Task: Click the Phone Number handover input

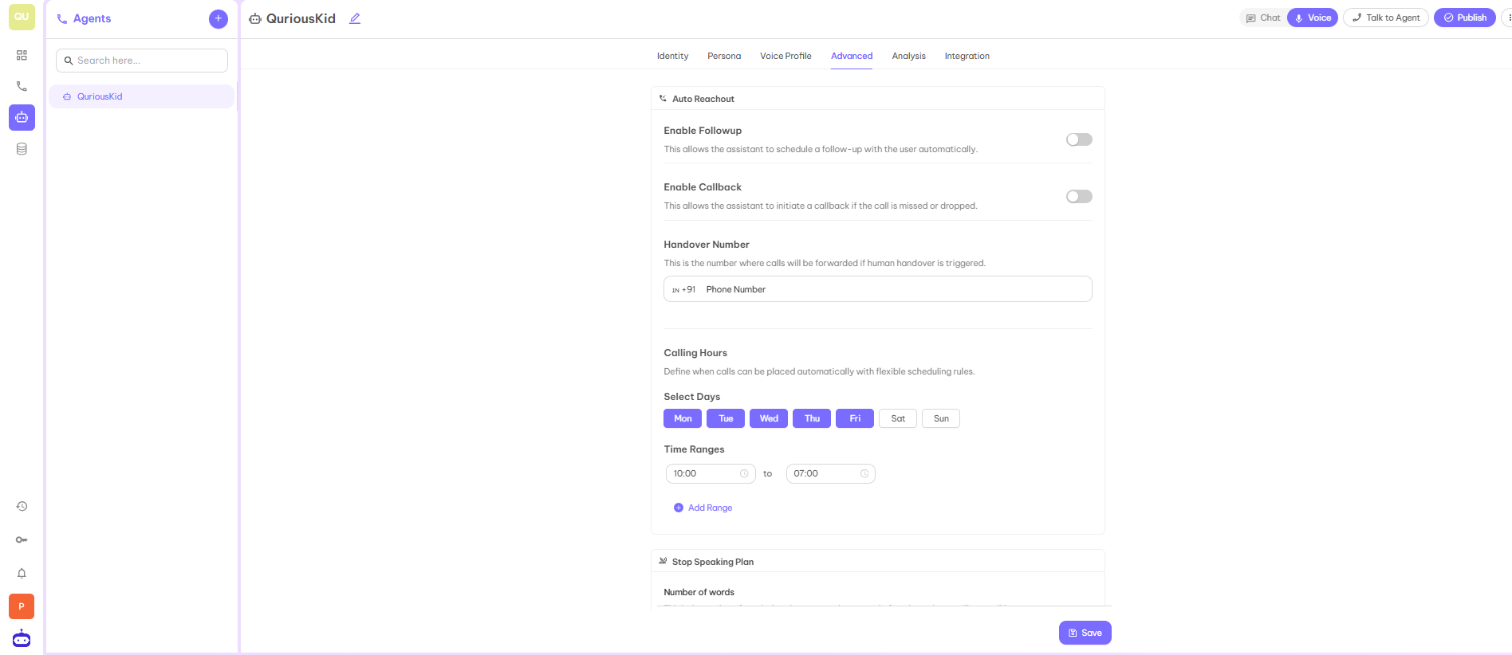Action: click(x=878, y=289)
